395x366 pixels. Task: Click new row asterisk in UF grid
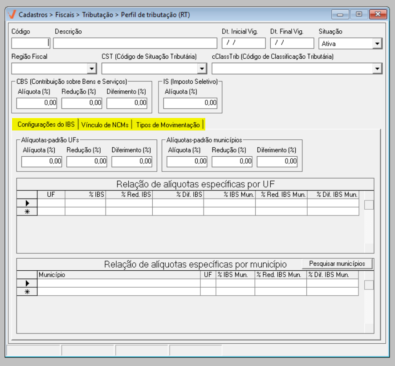27,211
